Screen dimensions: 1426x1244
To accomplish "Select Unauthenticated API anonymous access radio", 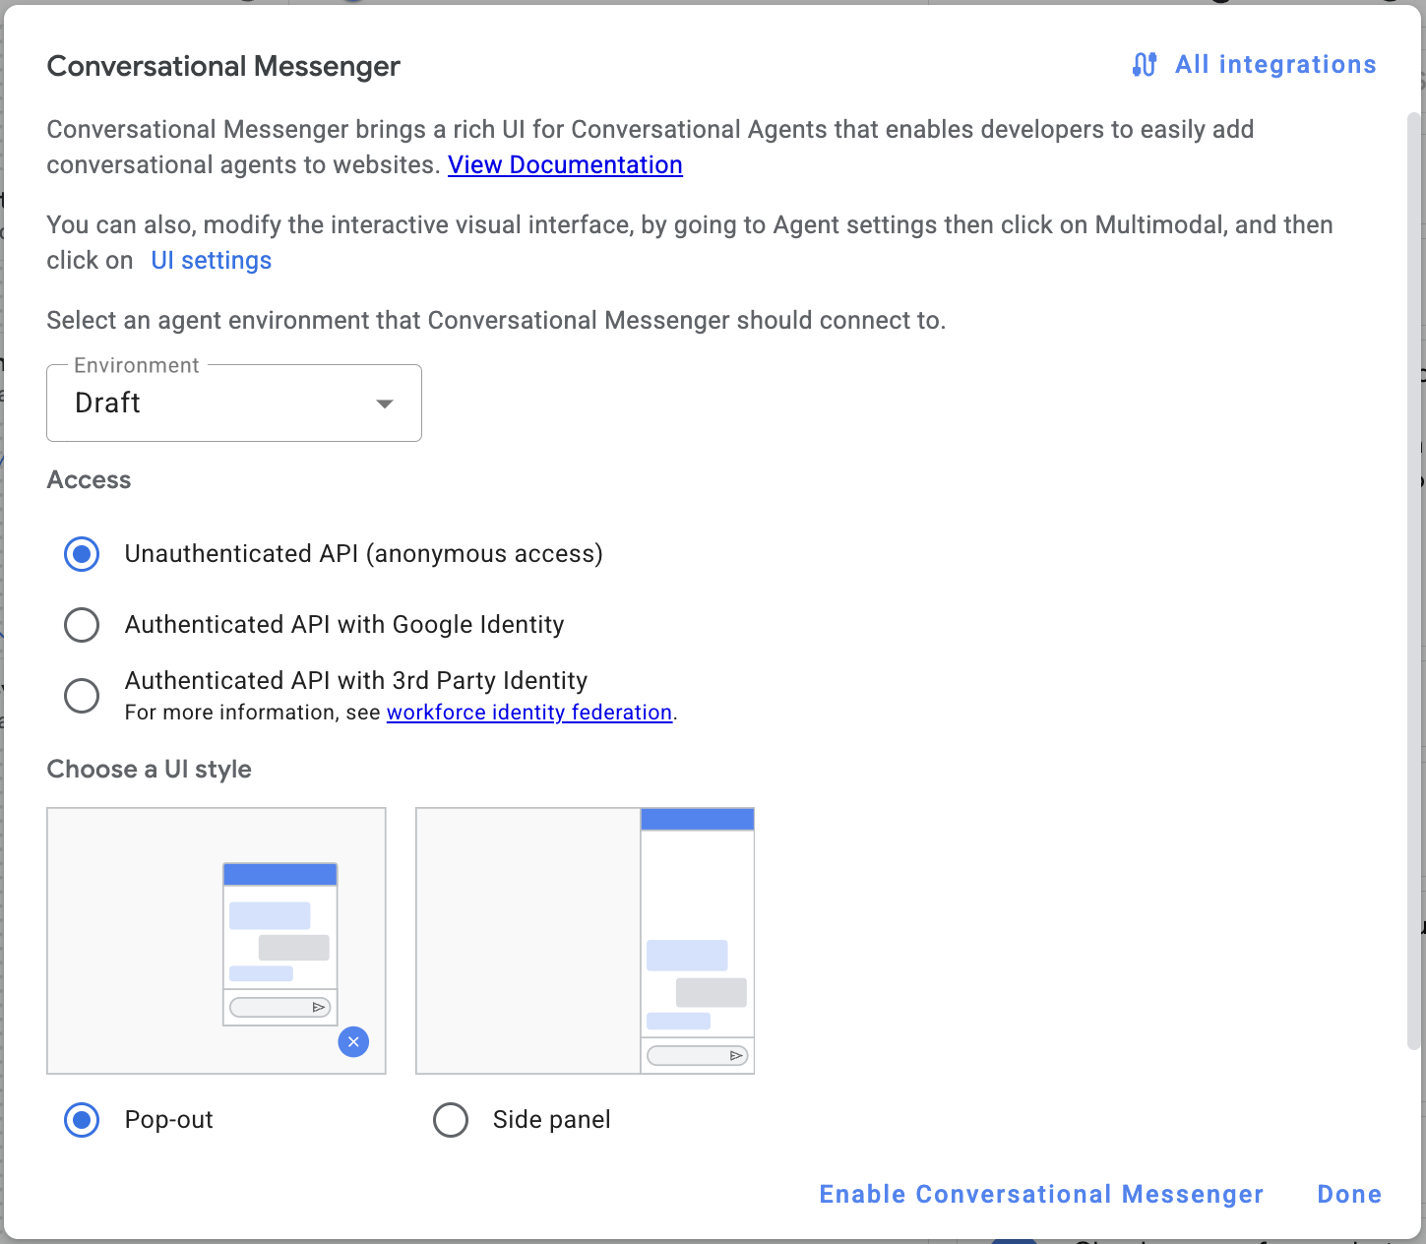I will pyautogui.click(x=82, y=554).
